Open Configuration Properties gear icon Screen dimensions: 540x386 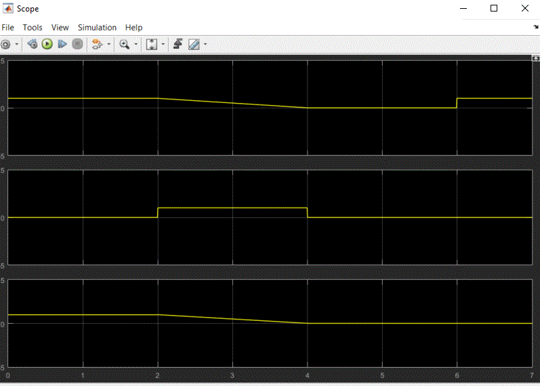click(x=5, y=44)
